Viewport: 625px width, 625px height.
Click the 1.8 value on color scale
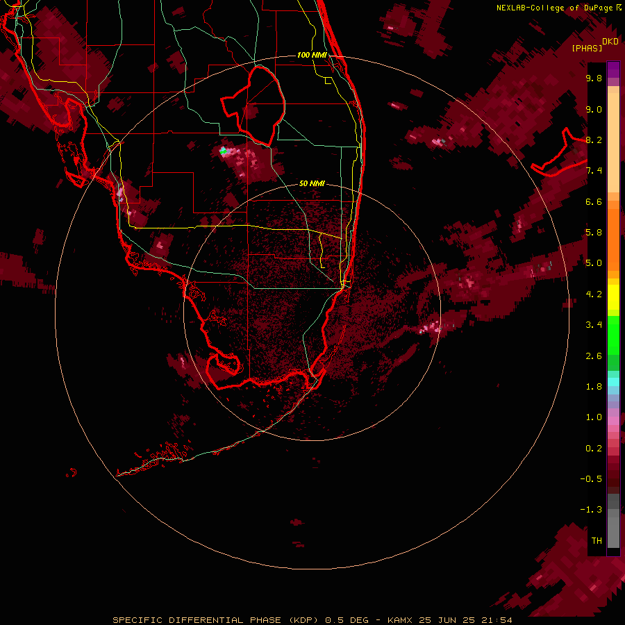tap(594, 387)
